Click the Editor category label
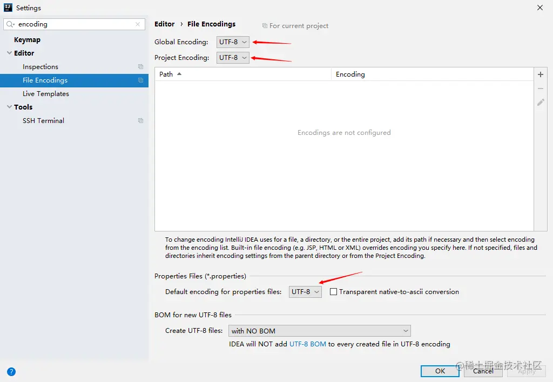 [x=24, y=53]
